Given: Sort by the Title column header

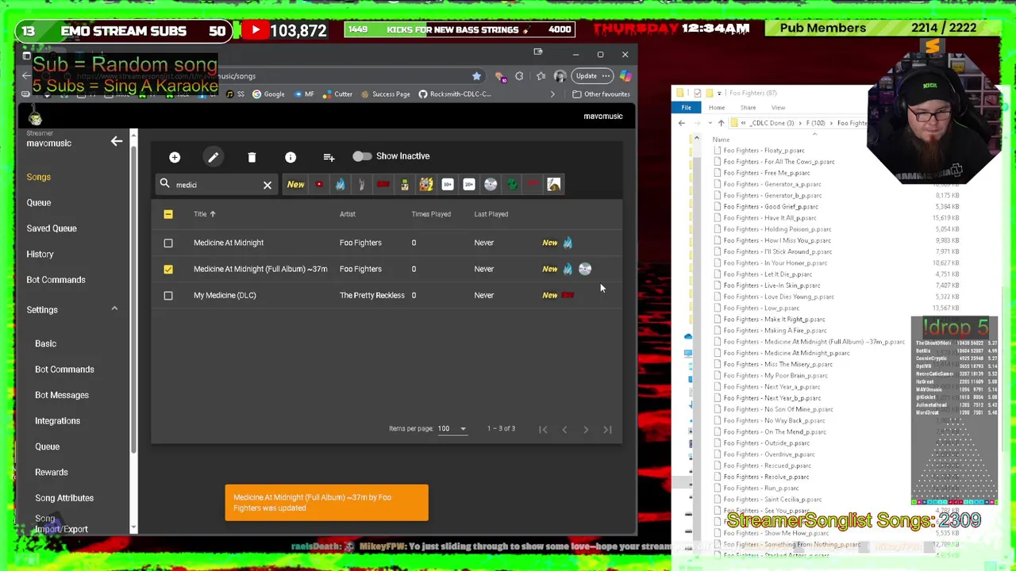Looking at the screenshot, I should pos(200,214).
